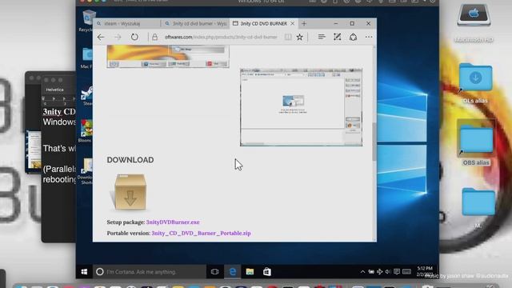Click the Helvetica font dropdown in text editor
Viewport: 512px width, 288px height.
click(55, 90)
